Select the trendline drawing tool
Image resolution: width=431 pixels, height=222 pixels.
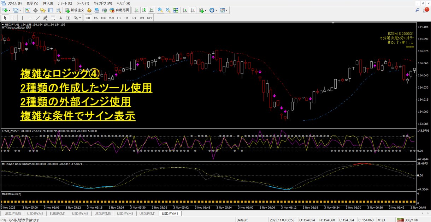click(38, 18)
